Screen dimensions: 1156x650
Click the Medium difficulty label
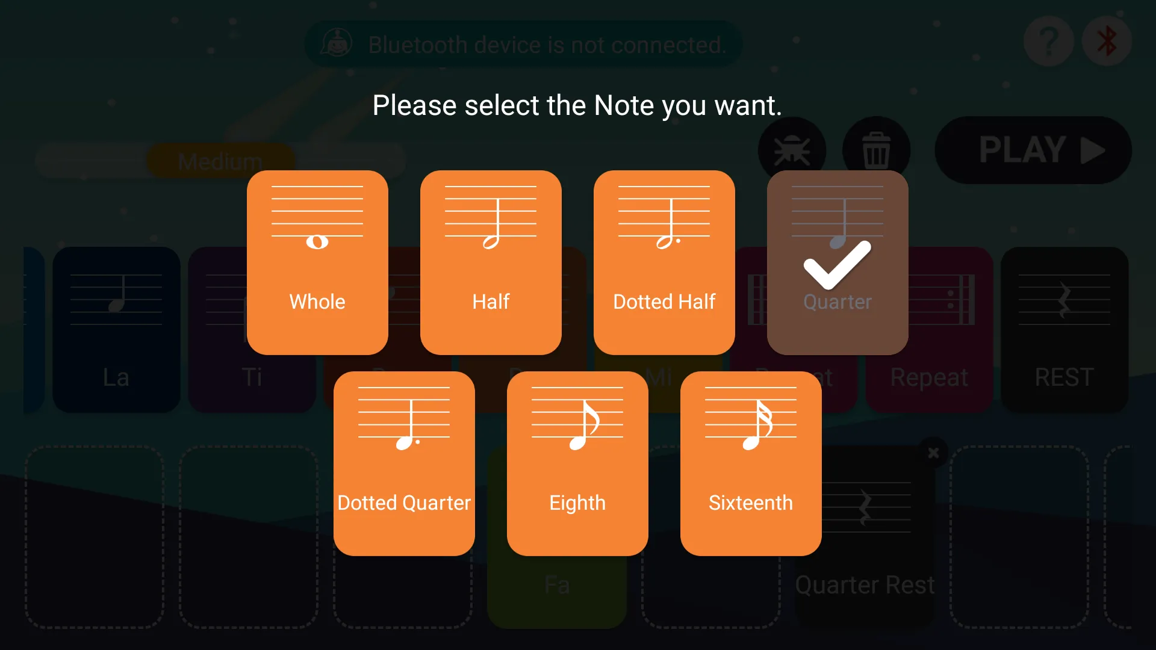coord(220,162)
